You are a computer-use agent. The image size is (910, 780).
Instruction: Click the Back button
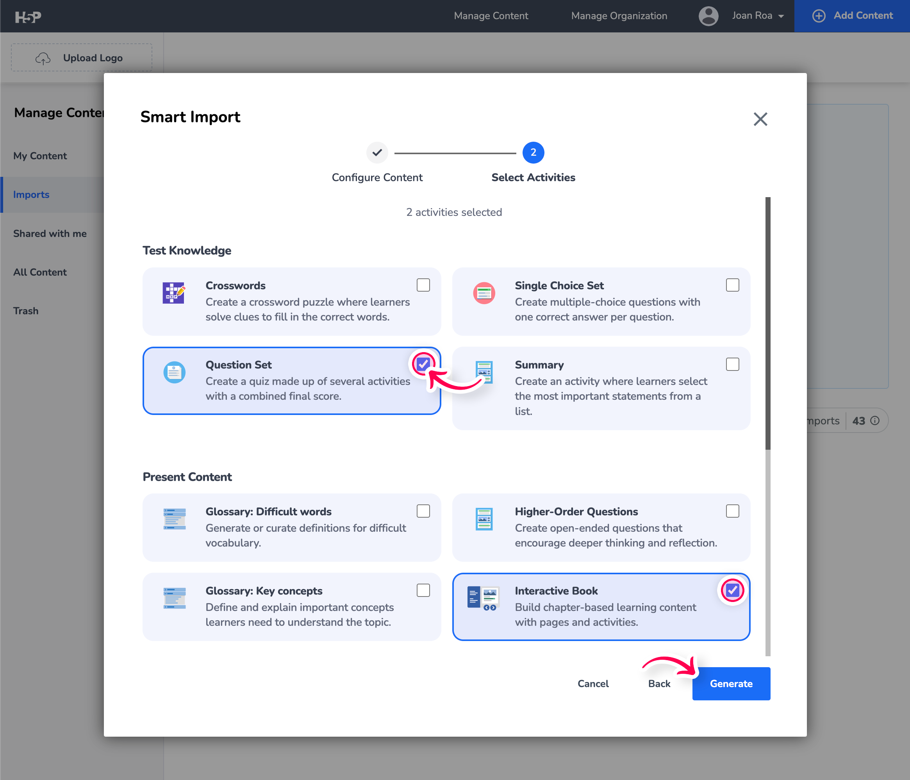(x=659, y=684)
